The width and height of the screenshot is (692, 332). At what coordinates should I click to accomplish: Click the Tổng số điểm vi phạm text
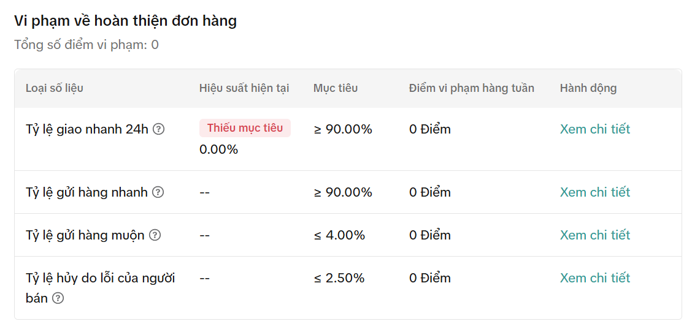(x=87, y=45)
